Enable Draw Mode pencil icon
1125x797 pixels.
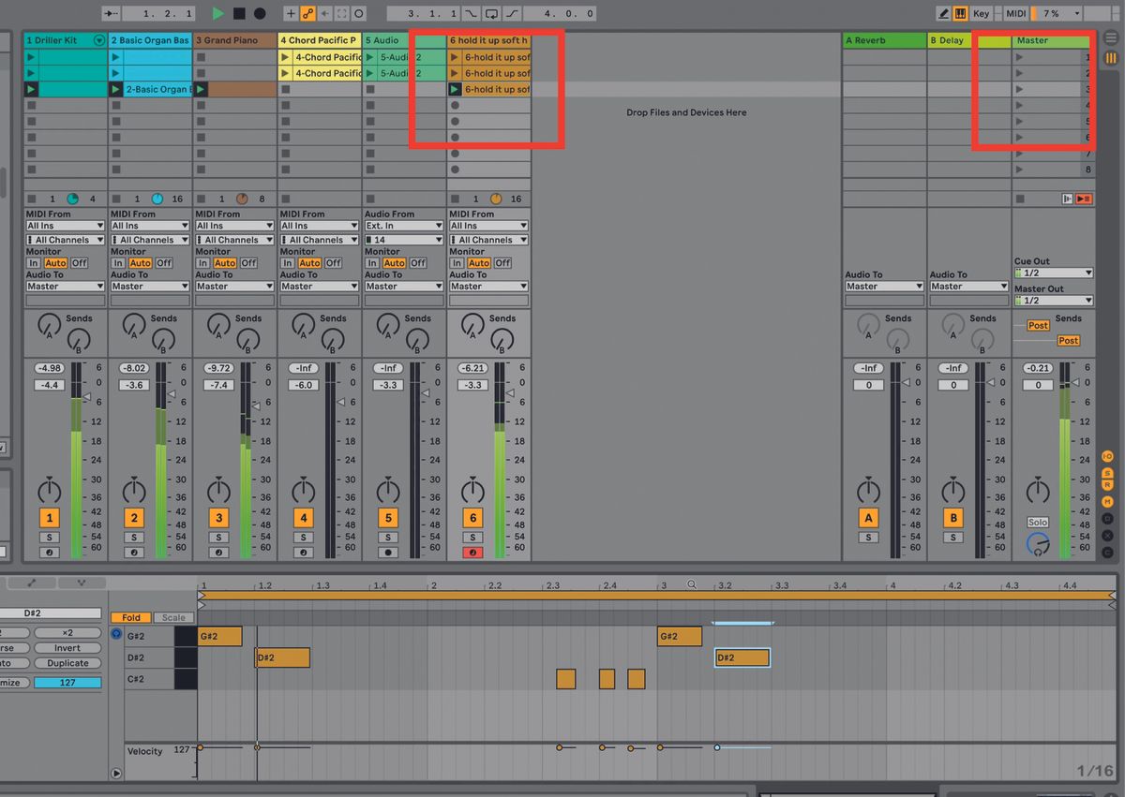coord(944,14)
